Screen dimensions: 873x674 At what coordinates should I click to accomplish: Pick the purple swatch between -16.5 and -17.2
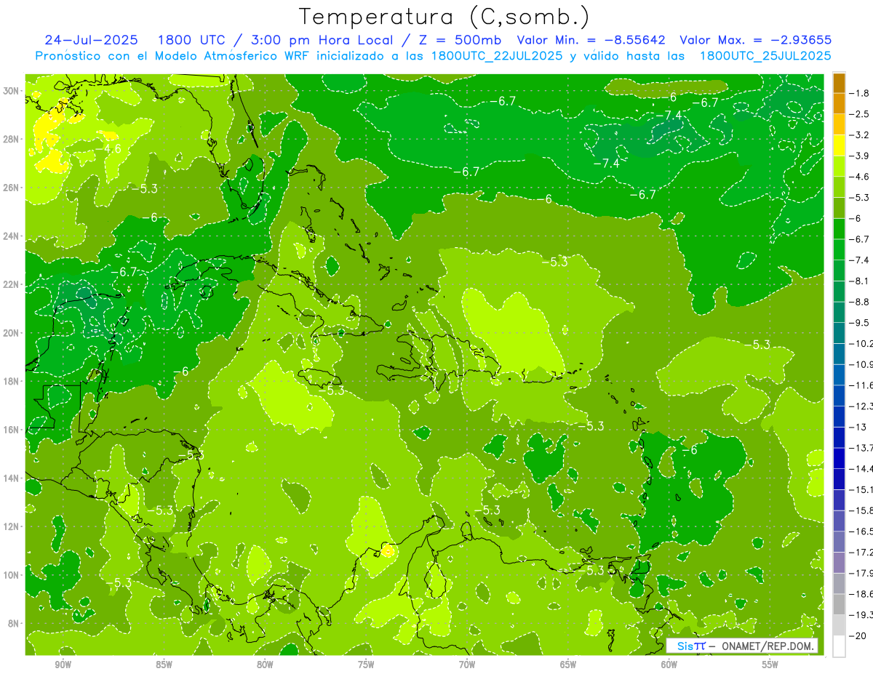tap(839, 542)
